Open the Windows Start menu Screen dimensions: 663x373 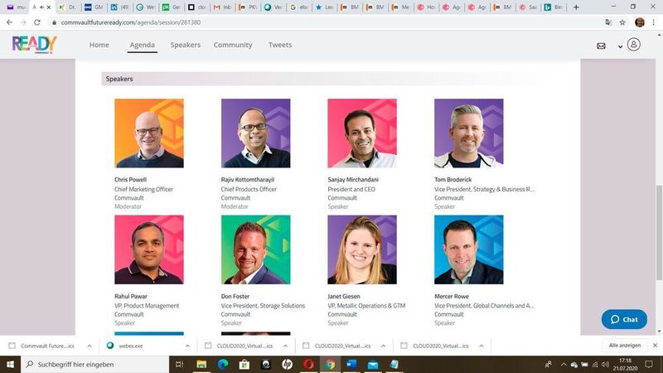(10, 364)
